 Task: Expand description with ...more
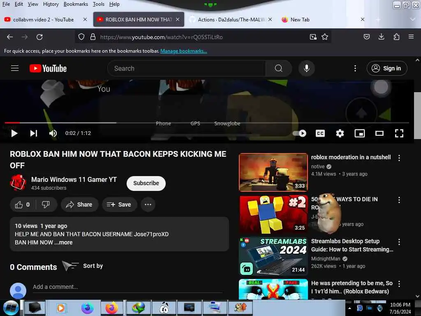[64, 242]
